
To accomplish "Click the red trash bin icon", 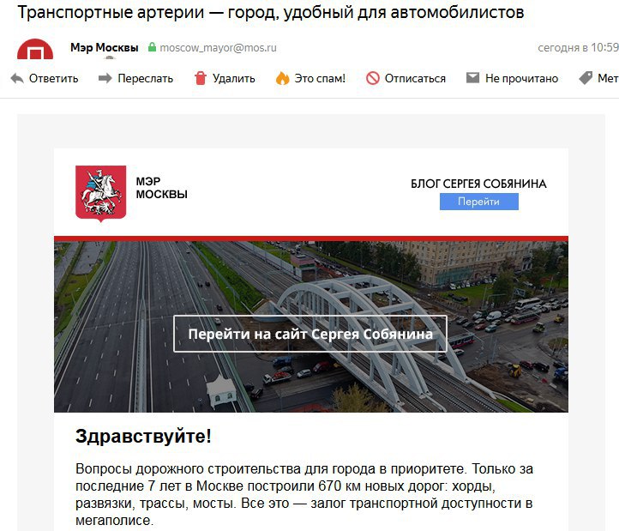I will pos(201,78).
